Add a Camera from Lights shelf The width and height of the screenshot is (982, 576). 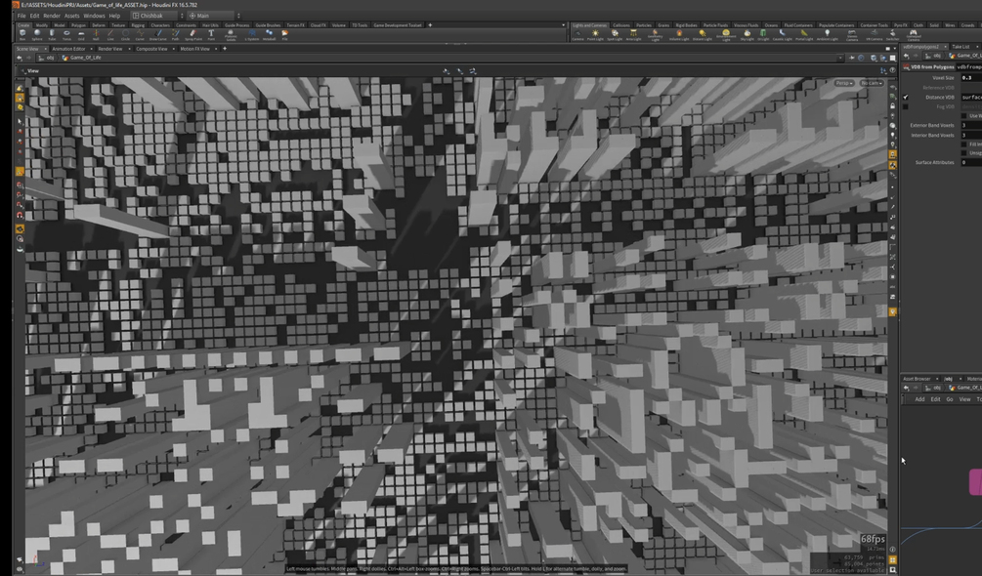[577, 34]
